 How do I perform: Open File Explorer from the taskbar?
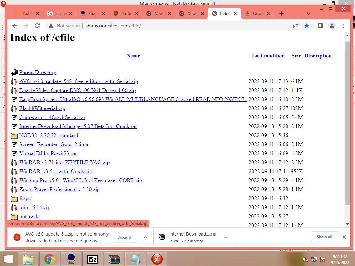tap(28, 259)
